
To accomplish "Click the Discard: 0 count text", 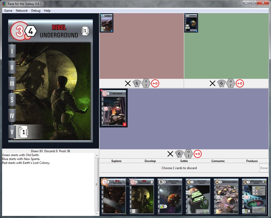I will coord(51,151).
